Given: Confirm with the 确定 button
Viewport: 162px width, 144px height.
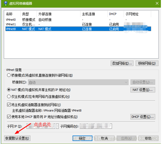Looking at the screenshot, I should (x=82, y=138).
